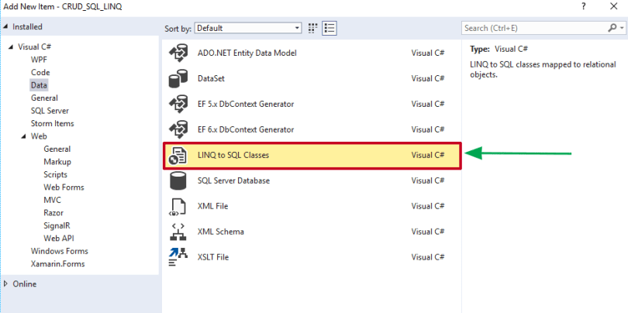This screenshot has width=628, height=313.
Task: Select the Xamarin.Forms category
Action: click(57, 264)
